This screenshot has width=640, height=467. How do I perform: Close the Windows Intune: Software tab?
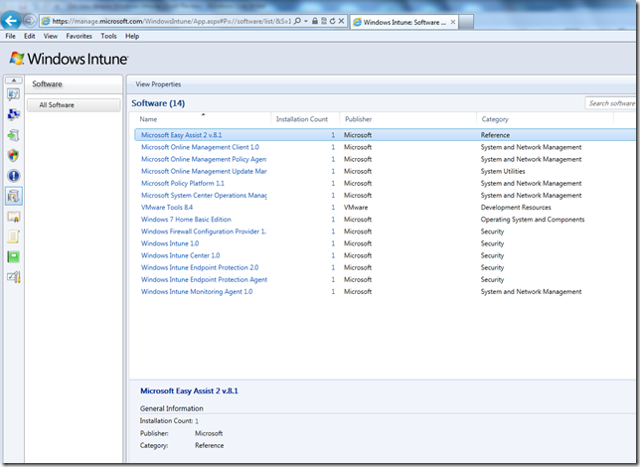pos(452,22)
